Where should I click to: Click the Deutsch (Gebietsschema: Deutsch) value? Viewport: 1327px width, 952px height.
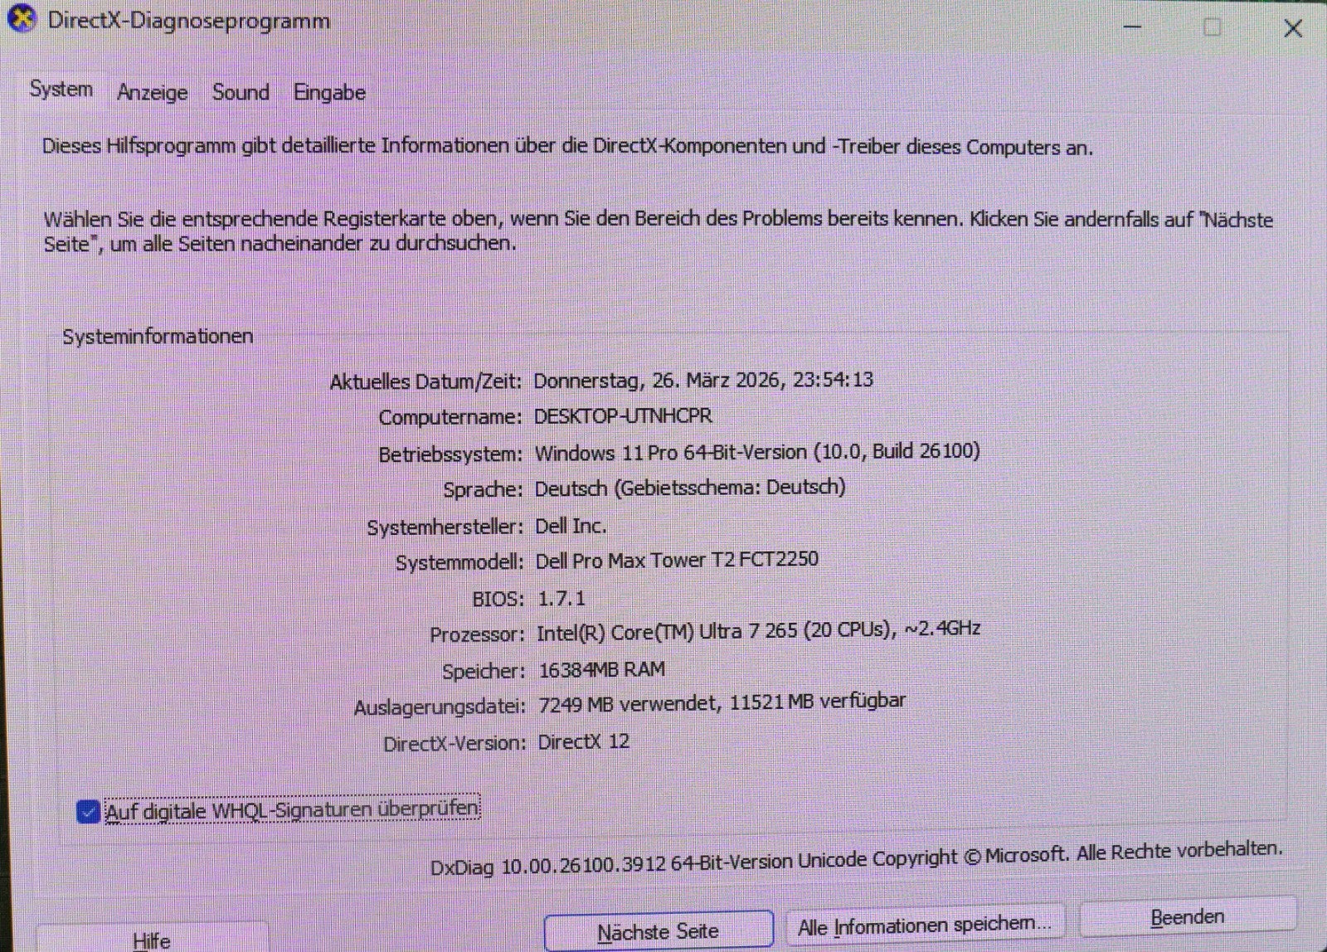tap(690, 488)
